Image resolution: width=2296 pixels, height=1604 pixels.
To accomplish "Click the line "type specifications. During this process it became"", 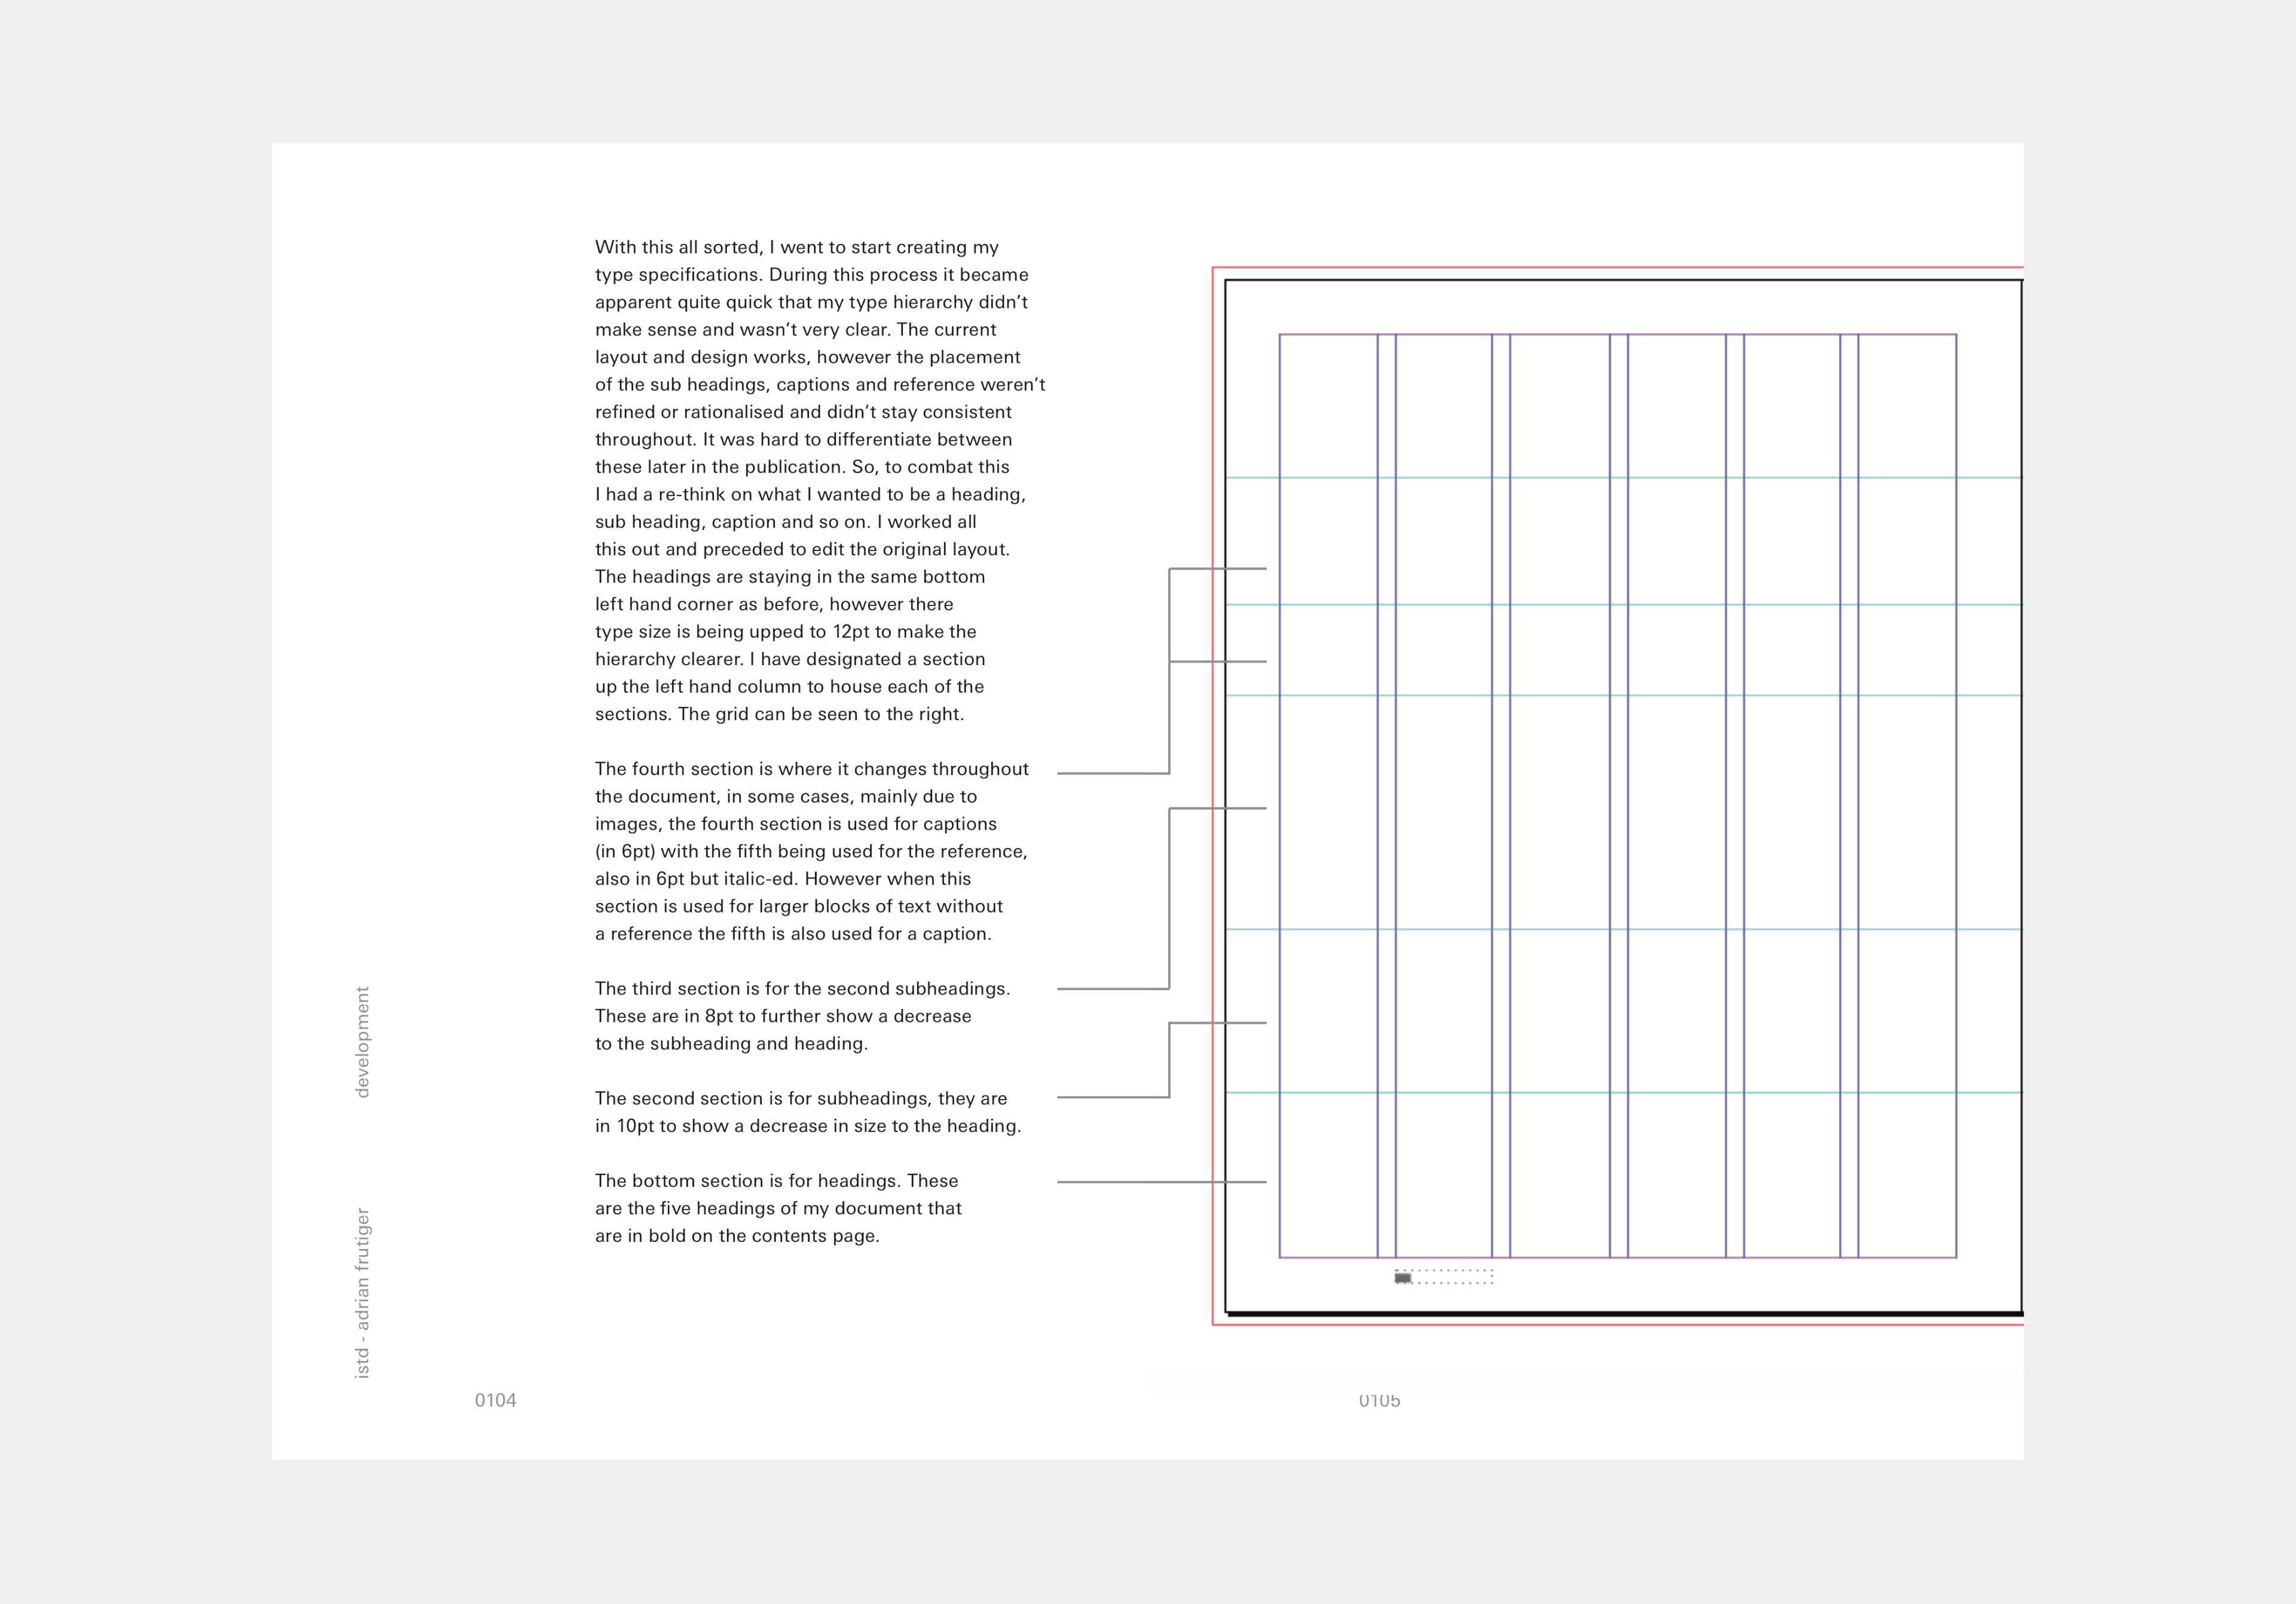I will 812,275.
